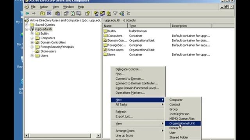Click the Forward arrow toolbar icon
Viewport: 250px width, 140px height.
34,14
